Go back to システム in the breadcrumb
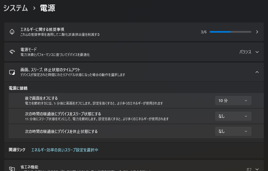The image size is (268, 171). pyautogui.click(x=16, y=8)
